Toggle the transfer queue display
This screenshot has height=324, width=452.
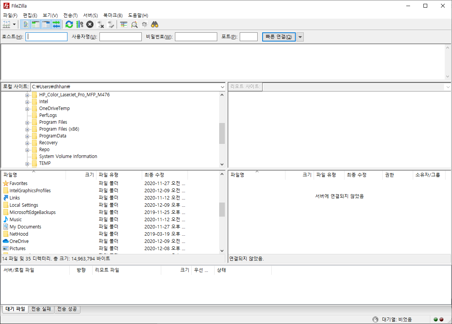56,24
